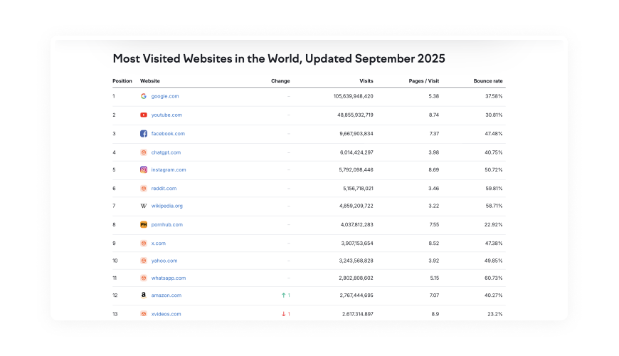Open the chatgpt.com link
619x356 pixels.
click(166, 152)
